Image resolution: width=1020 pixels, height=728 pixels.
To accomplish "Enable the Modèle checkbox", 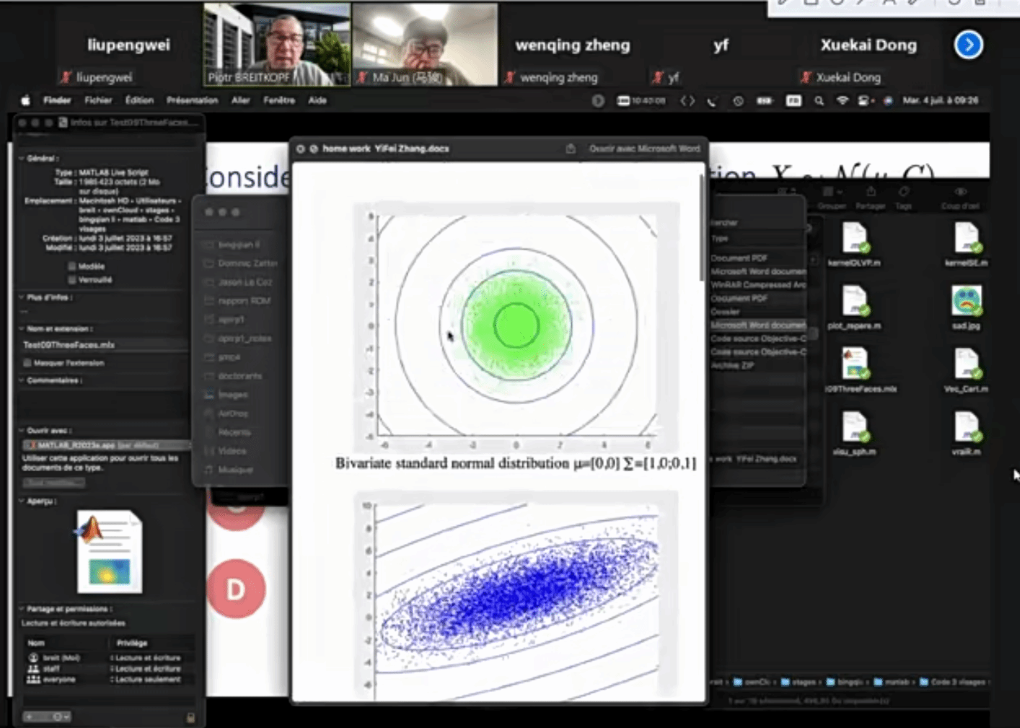I will 71,266.
